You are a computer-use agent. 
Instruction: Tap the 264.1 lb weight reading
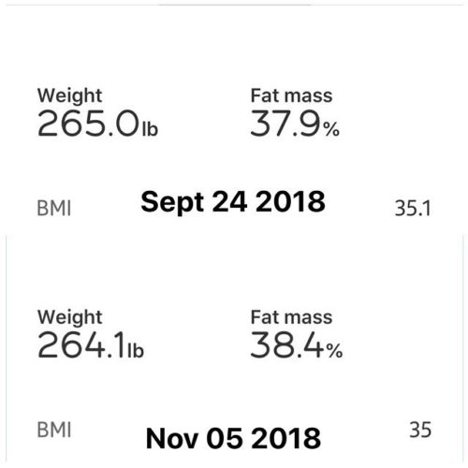[91, 345]
